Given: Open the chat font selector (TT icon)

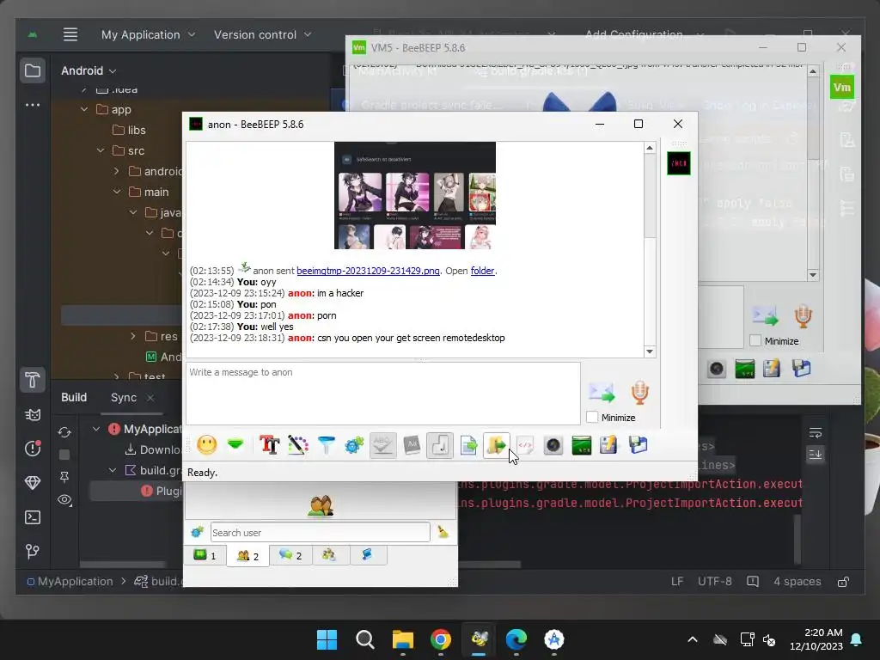Looking at the screenshot, I should point(269,445).
